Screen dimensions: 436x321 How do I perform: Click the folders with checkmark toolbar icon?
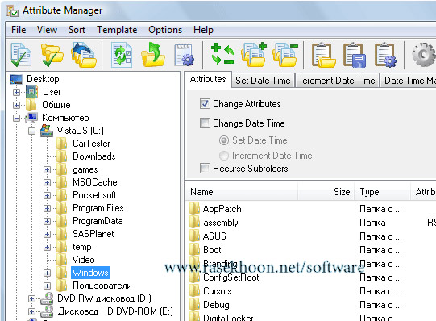[52, 55]
